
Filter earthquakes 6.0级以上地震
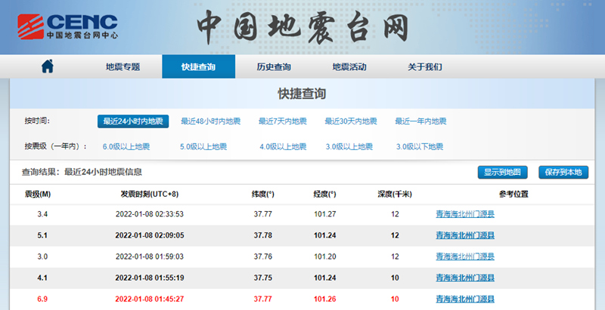click(x=126, y=146)
